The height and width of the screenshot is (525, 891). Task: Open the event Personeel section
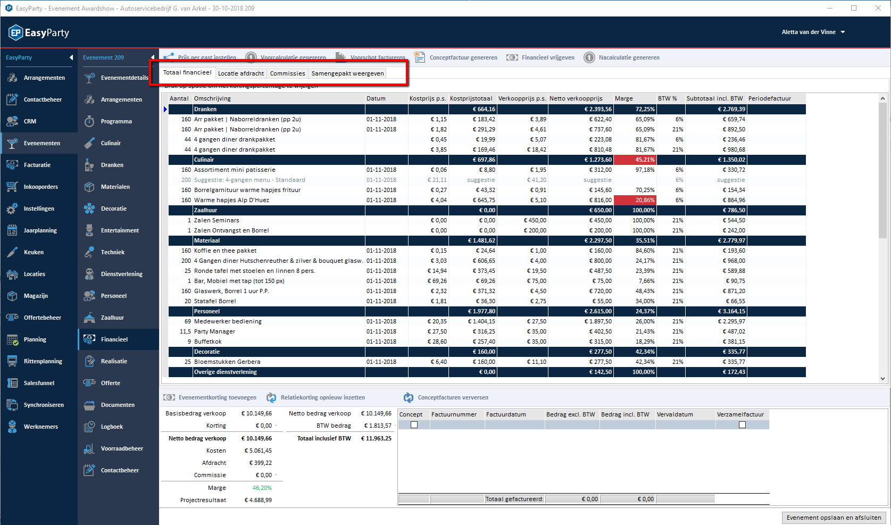(118, 296)
